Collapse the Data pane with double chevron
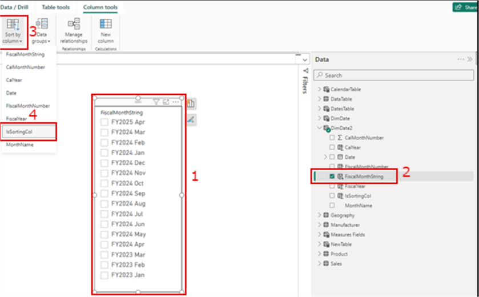 470,59
